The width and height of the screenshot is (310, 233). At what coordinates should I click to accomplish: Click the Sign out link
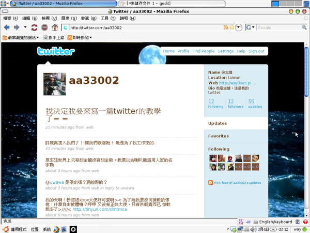256,51
